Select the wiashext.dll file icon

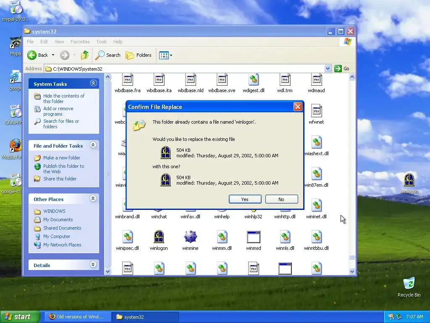coord(317,143)
